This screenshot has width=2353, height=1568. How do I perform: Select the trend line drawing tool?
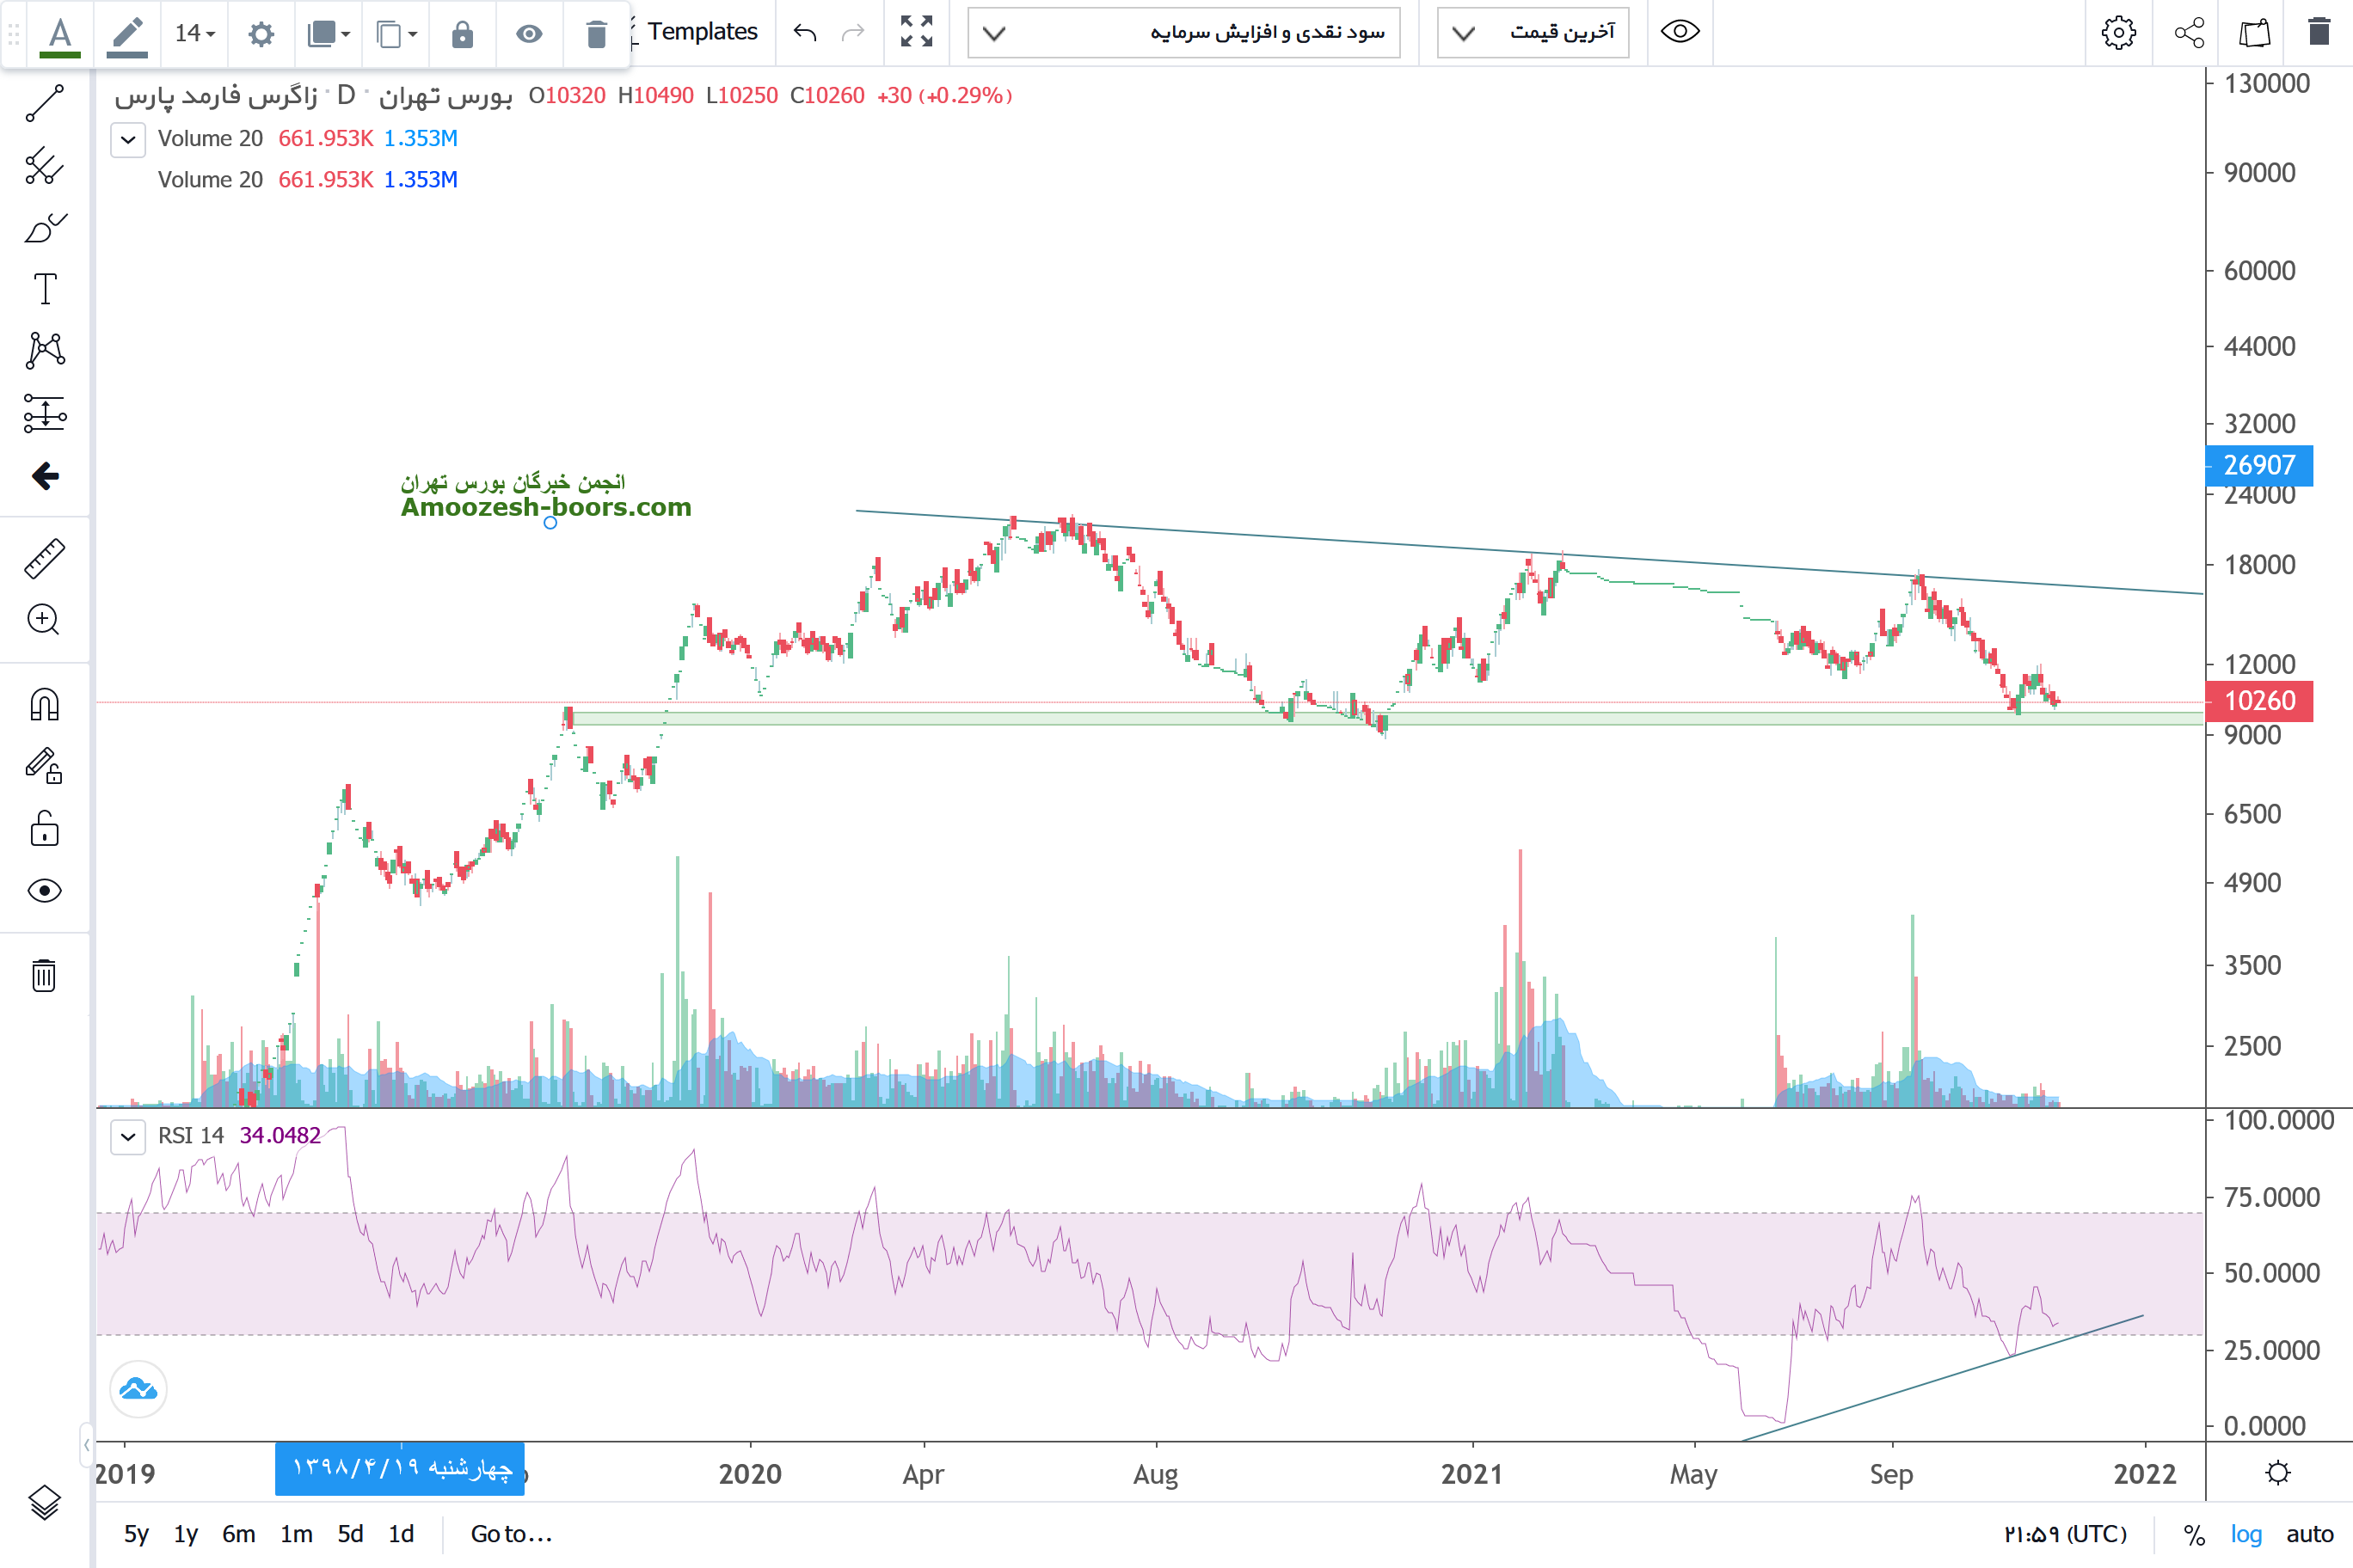[x=44, y=103]
